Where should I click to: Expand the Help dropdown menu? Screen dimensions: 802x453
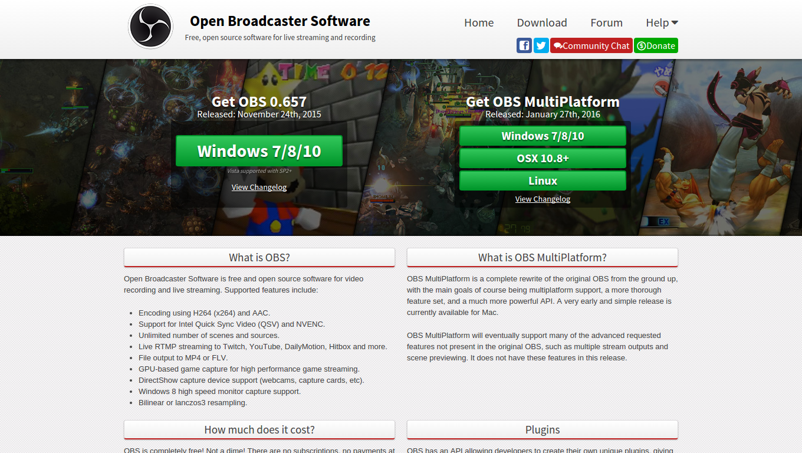pyautogui.click(x=662, y=22)
